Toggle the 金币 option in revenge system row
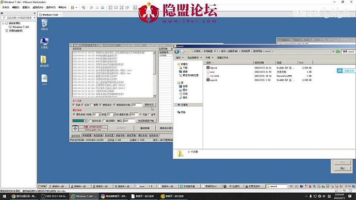Screen dimensions: 356x200 (149, 114)
